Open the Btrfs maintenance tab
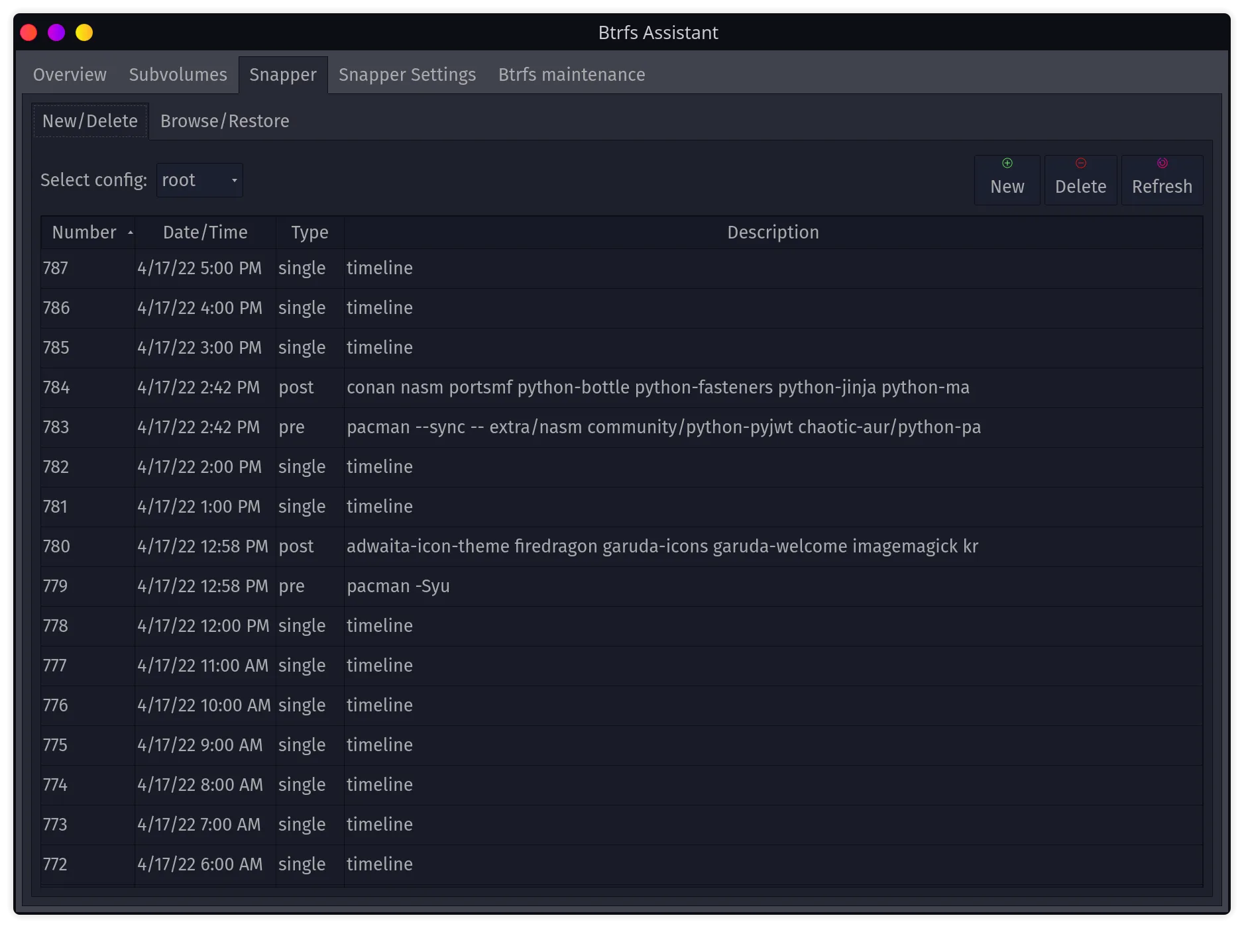 point(571,75)
